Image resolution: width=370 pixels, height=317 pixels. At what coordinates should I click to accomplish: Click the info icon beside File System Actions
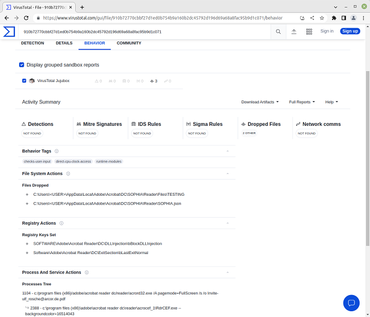pos(68,174)
